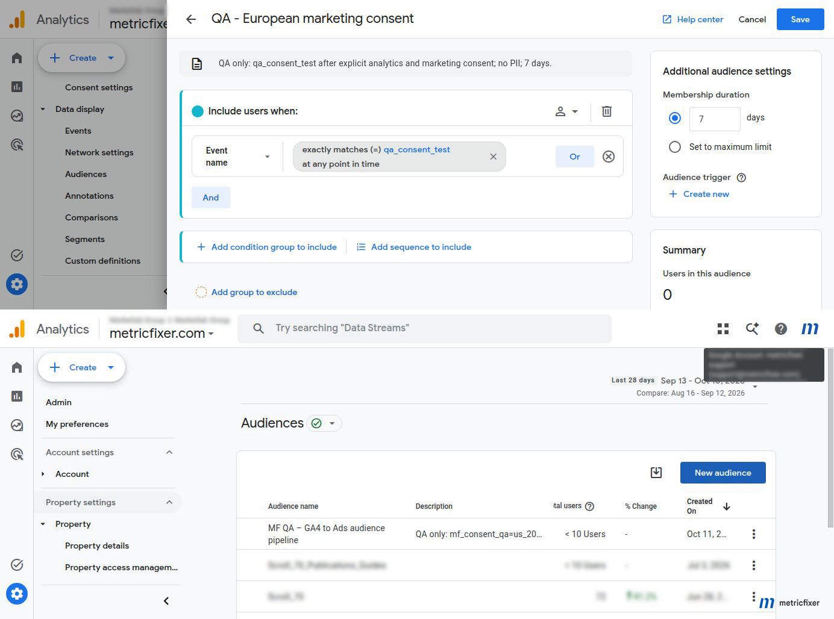The width and height of the screenshot is (834, 619).
Task: Add an And condition to the group
Action: (x=211, y=198)
